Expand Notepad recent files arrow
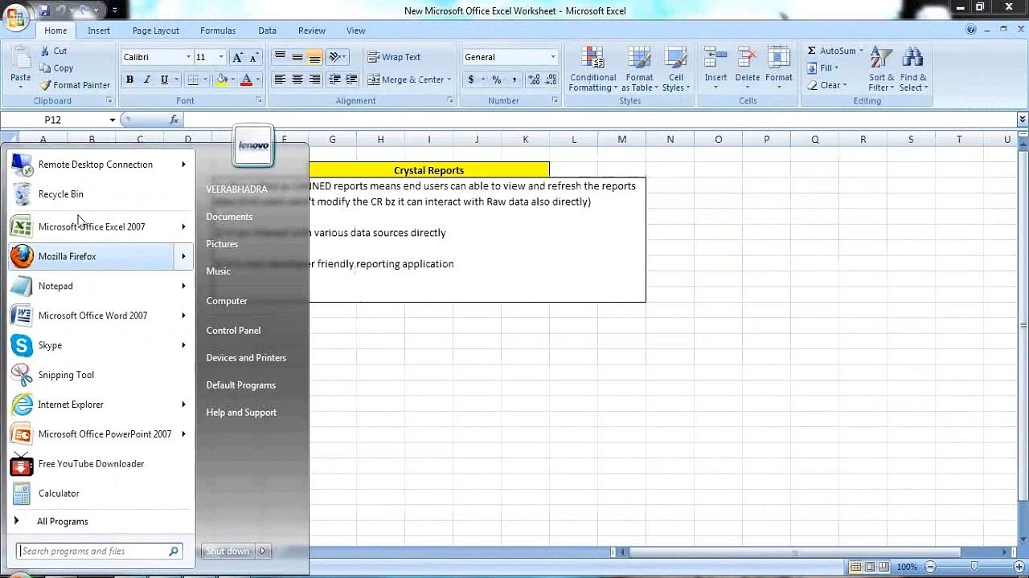1029x578 pixels. pyautogui.click(x=183, y=286)
